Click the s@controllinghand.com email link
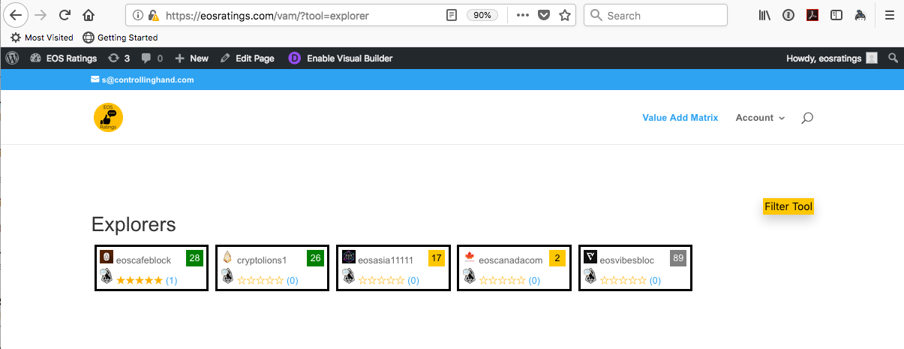This screenshot has width=904, height=349. coord(143,80)
